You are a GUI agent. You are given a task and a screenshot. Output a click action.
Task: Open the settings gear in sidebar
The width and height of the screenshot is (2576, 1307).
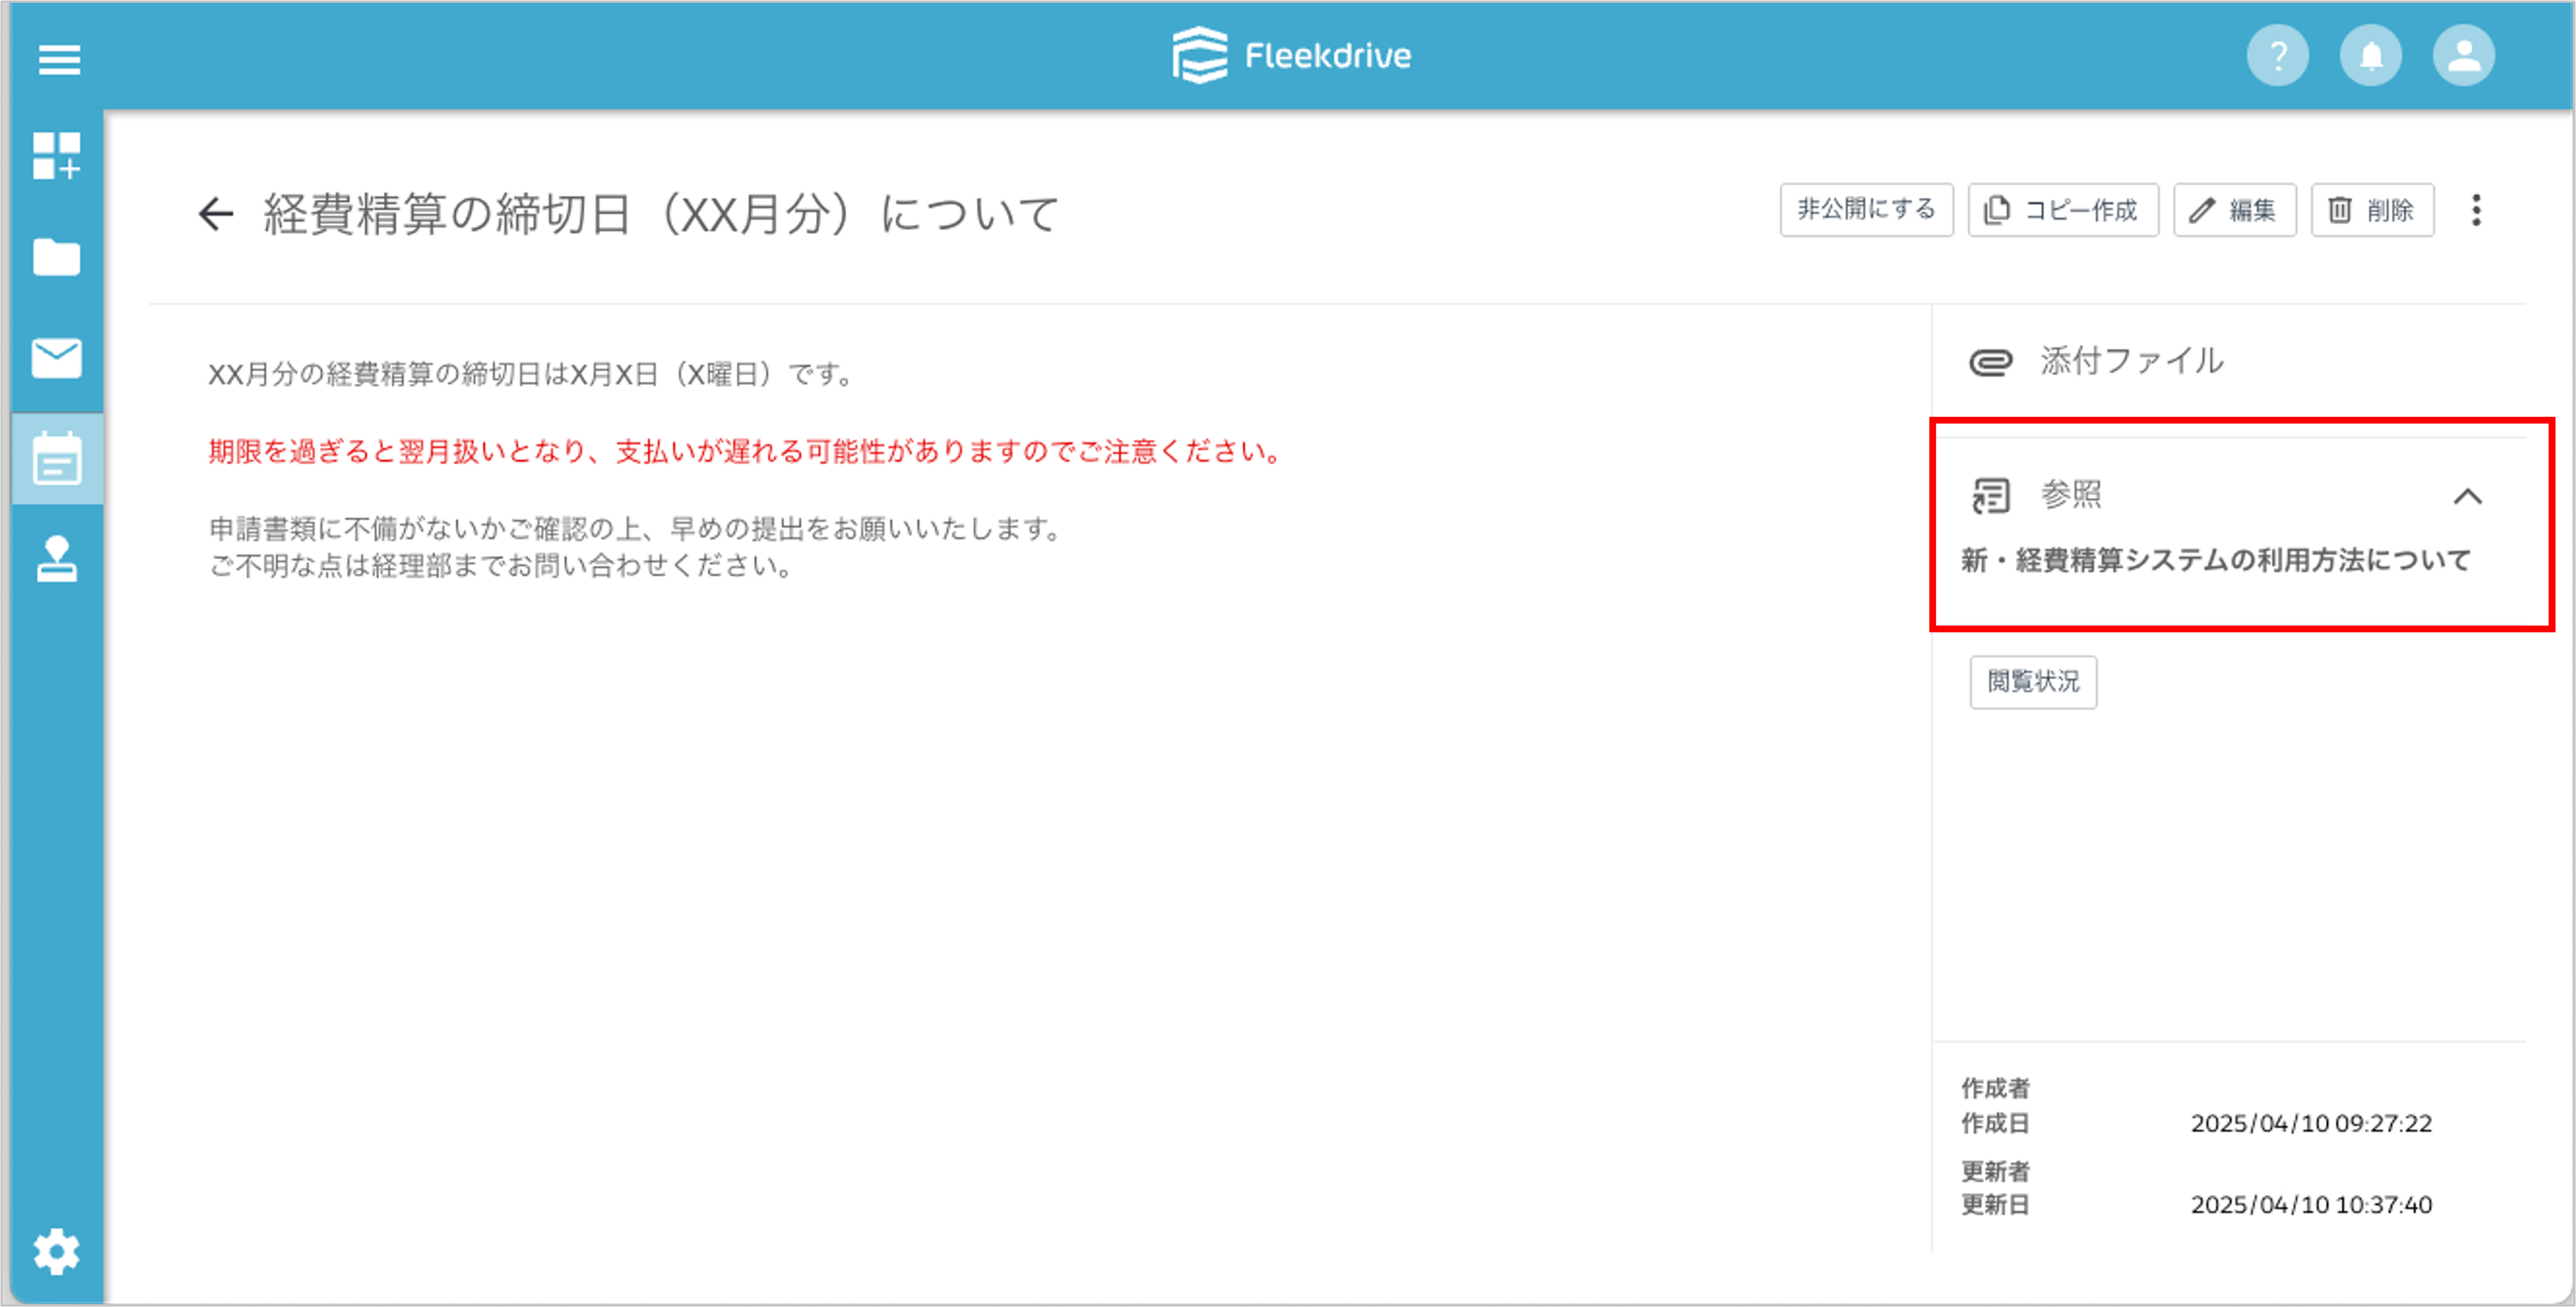pos(56,1251)
